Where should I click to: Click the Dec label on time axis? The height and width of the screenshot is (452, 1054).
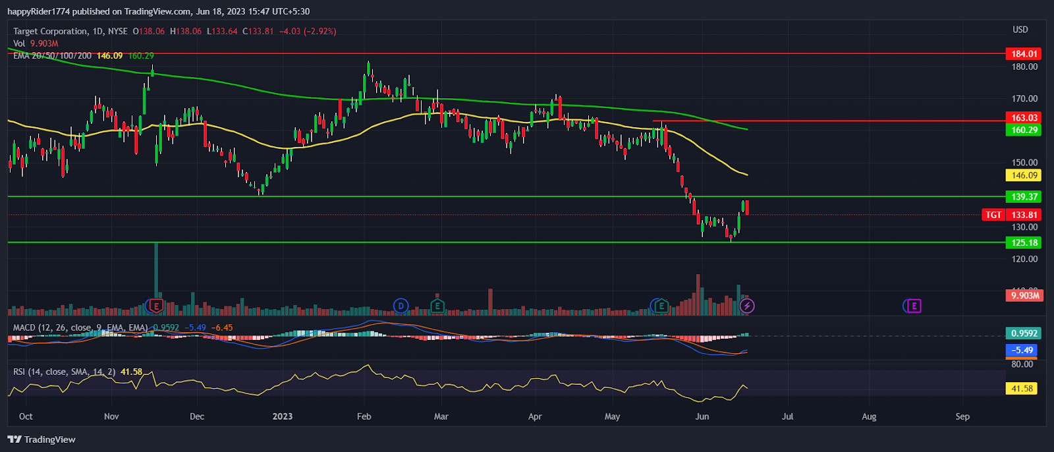pyautogui.click(x=196, y=416)
